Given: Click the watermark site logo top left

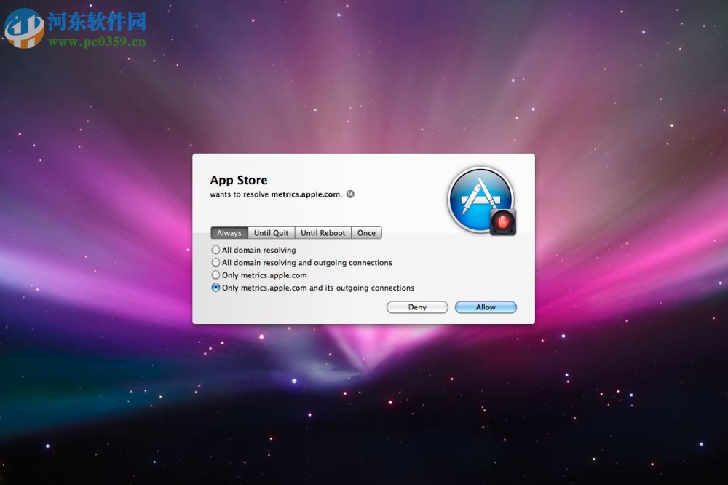Looking at the screenshot, I should pyautogui.click(x=24, y=23).
